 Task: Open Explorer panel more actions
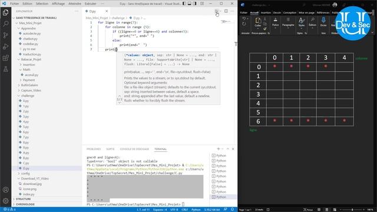pyautogui.click(x=77, y=11)
